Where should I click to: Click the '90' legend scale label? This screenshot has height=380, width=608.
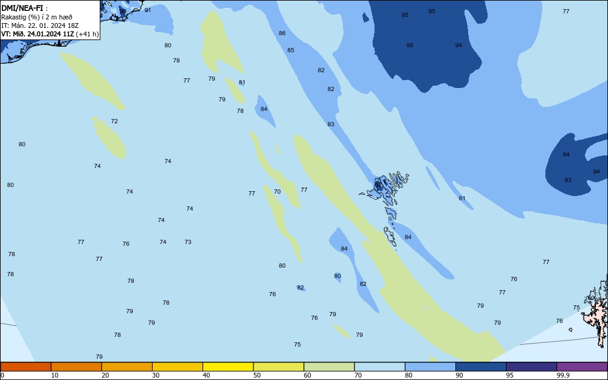click(459, 375)
